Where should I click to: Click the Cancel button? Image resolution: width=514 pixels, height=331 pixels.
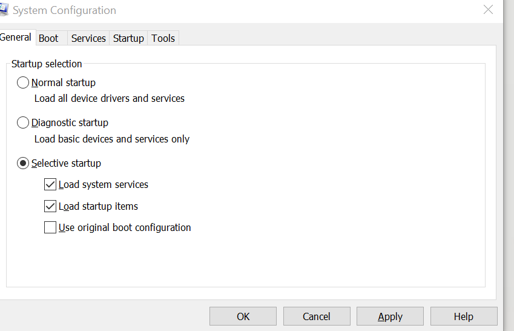(317, 316)
